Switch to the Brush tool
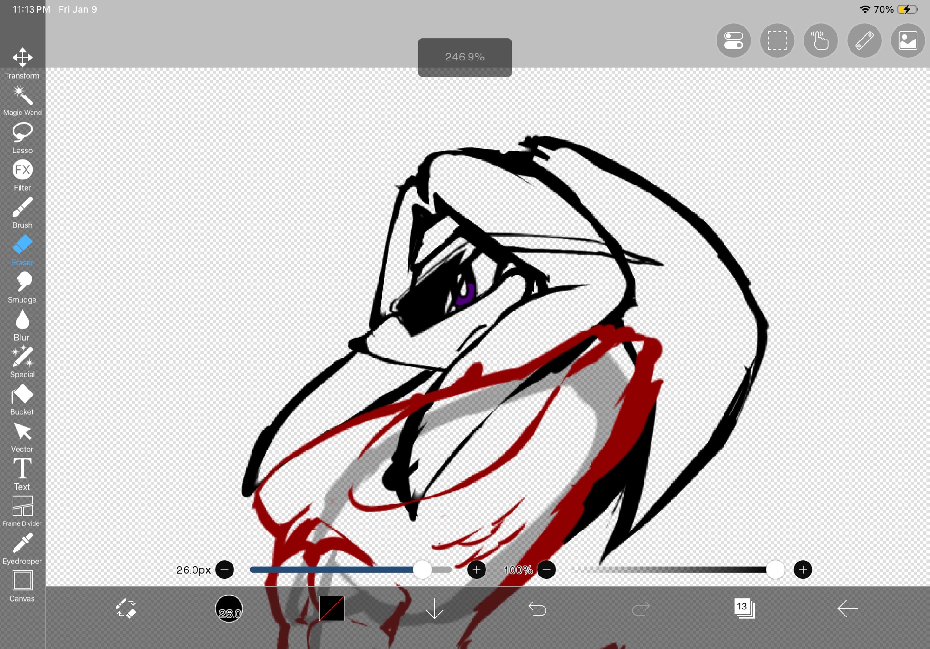Image resolution: width=930 pixels, height=649 pixels. (x=22, y=208)
